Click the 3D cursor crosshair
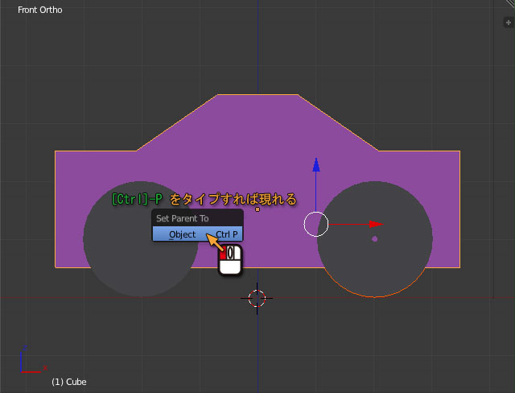 257,299
